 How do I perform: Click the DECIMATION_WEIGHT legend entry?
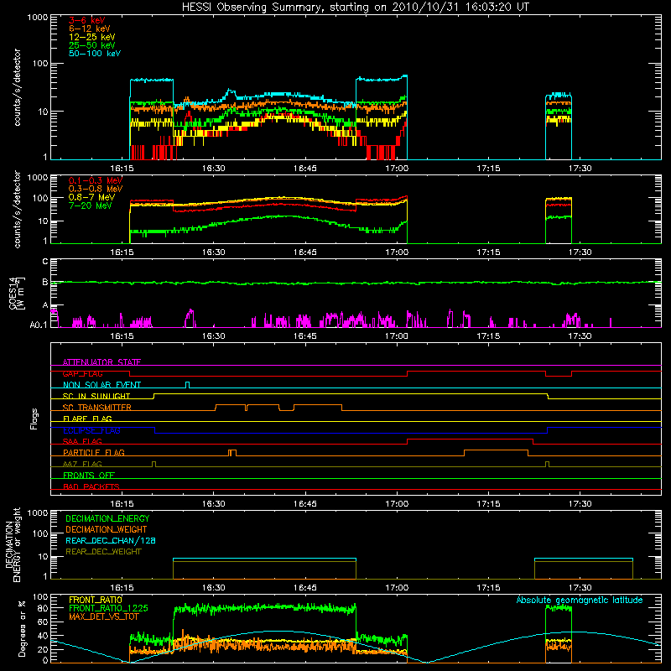point(107,529)
